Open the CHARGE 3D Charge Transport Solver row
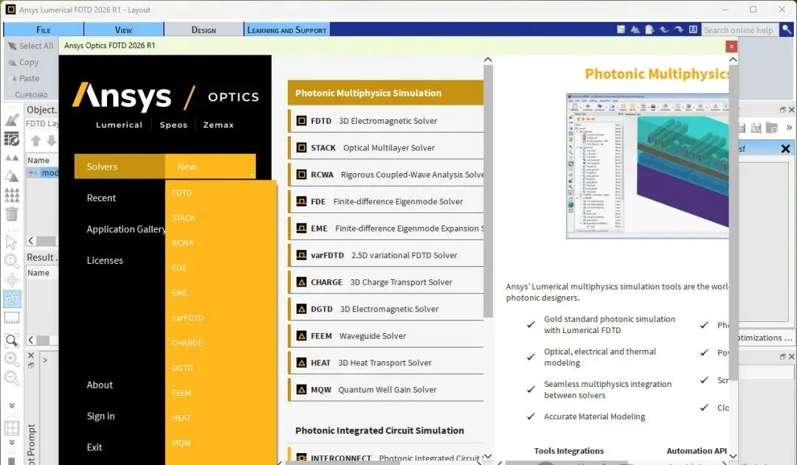Viewport: 797px width, 465px height. tap(386, 282)
